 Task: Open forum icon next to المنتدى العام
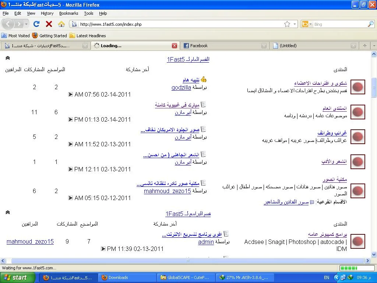click(x=357, y=112)
